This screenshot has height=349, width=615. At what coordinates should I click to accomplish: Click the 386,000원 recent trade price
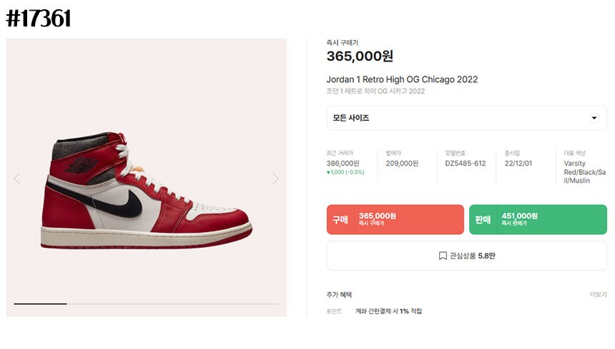(x=343, y=163)
